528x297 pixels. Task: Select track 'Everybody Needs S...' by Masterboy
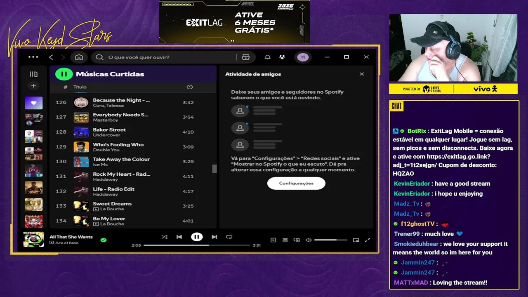pyautogui.click(x=133, y=117)
